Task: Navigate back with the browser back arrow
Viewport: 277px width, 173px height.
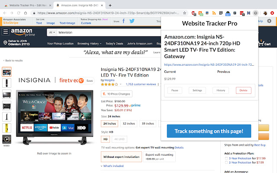Action: pos(5,13)
